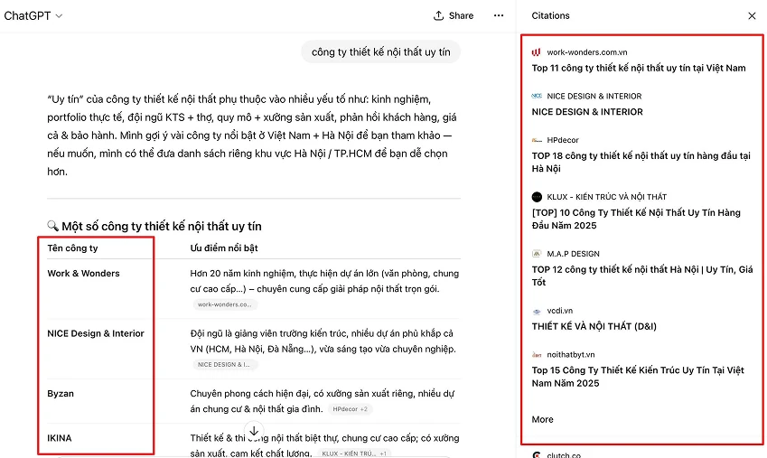
Task: Click the work-wonders.com.vn favicon
Action: coord(537,52)
